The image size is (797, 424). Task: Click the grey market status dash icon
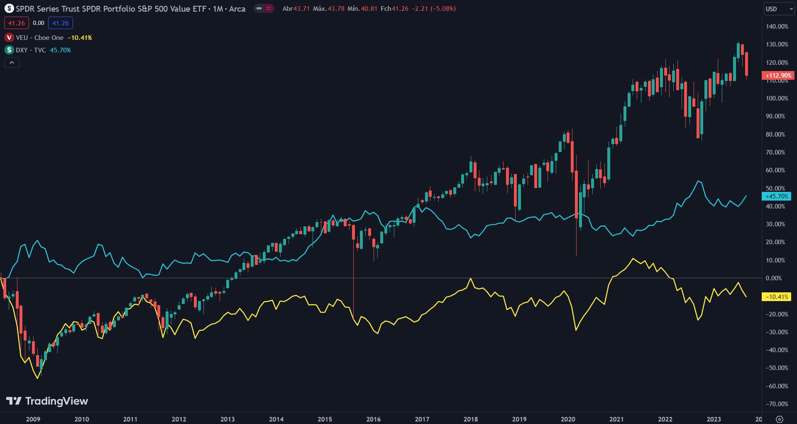pos(259,8)
